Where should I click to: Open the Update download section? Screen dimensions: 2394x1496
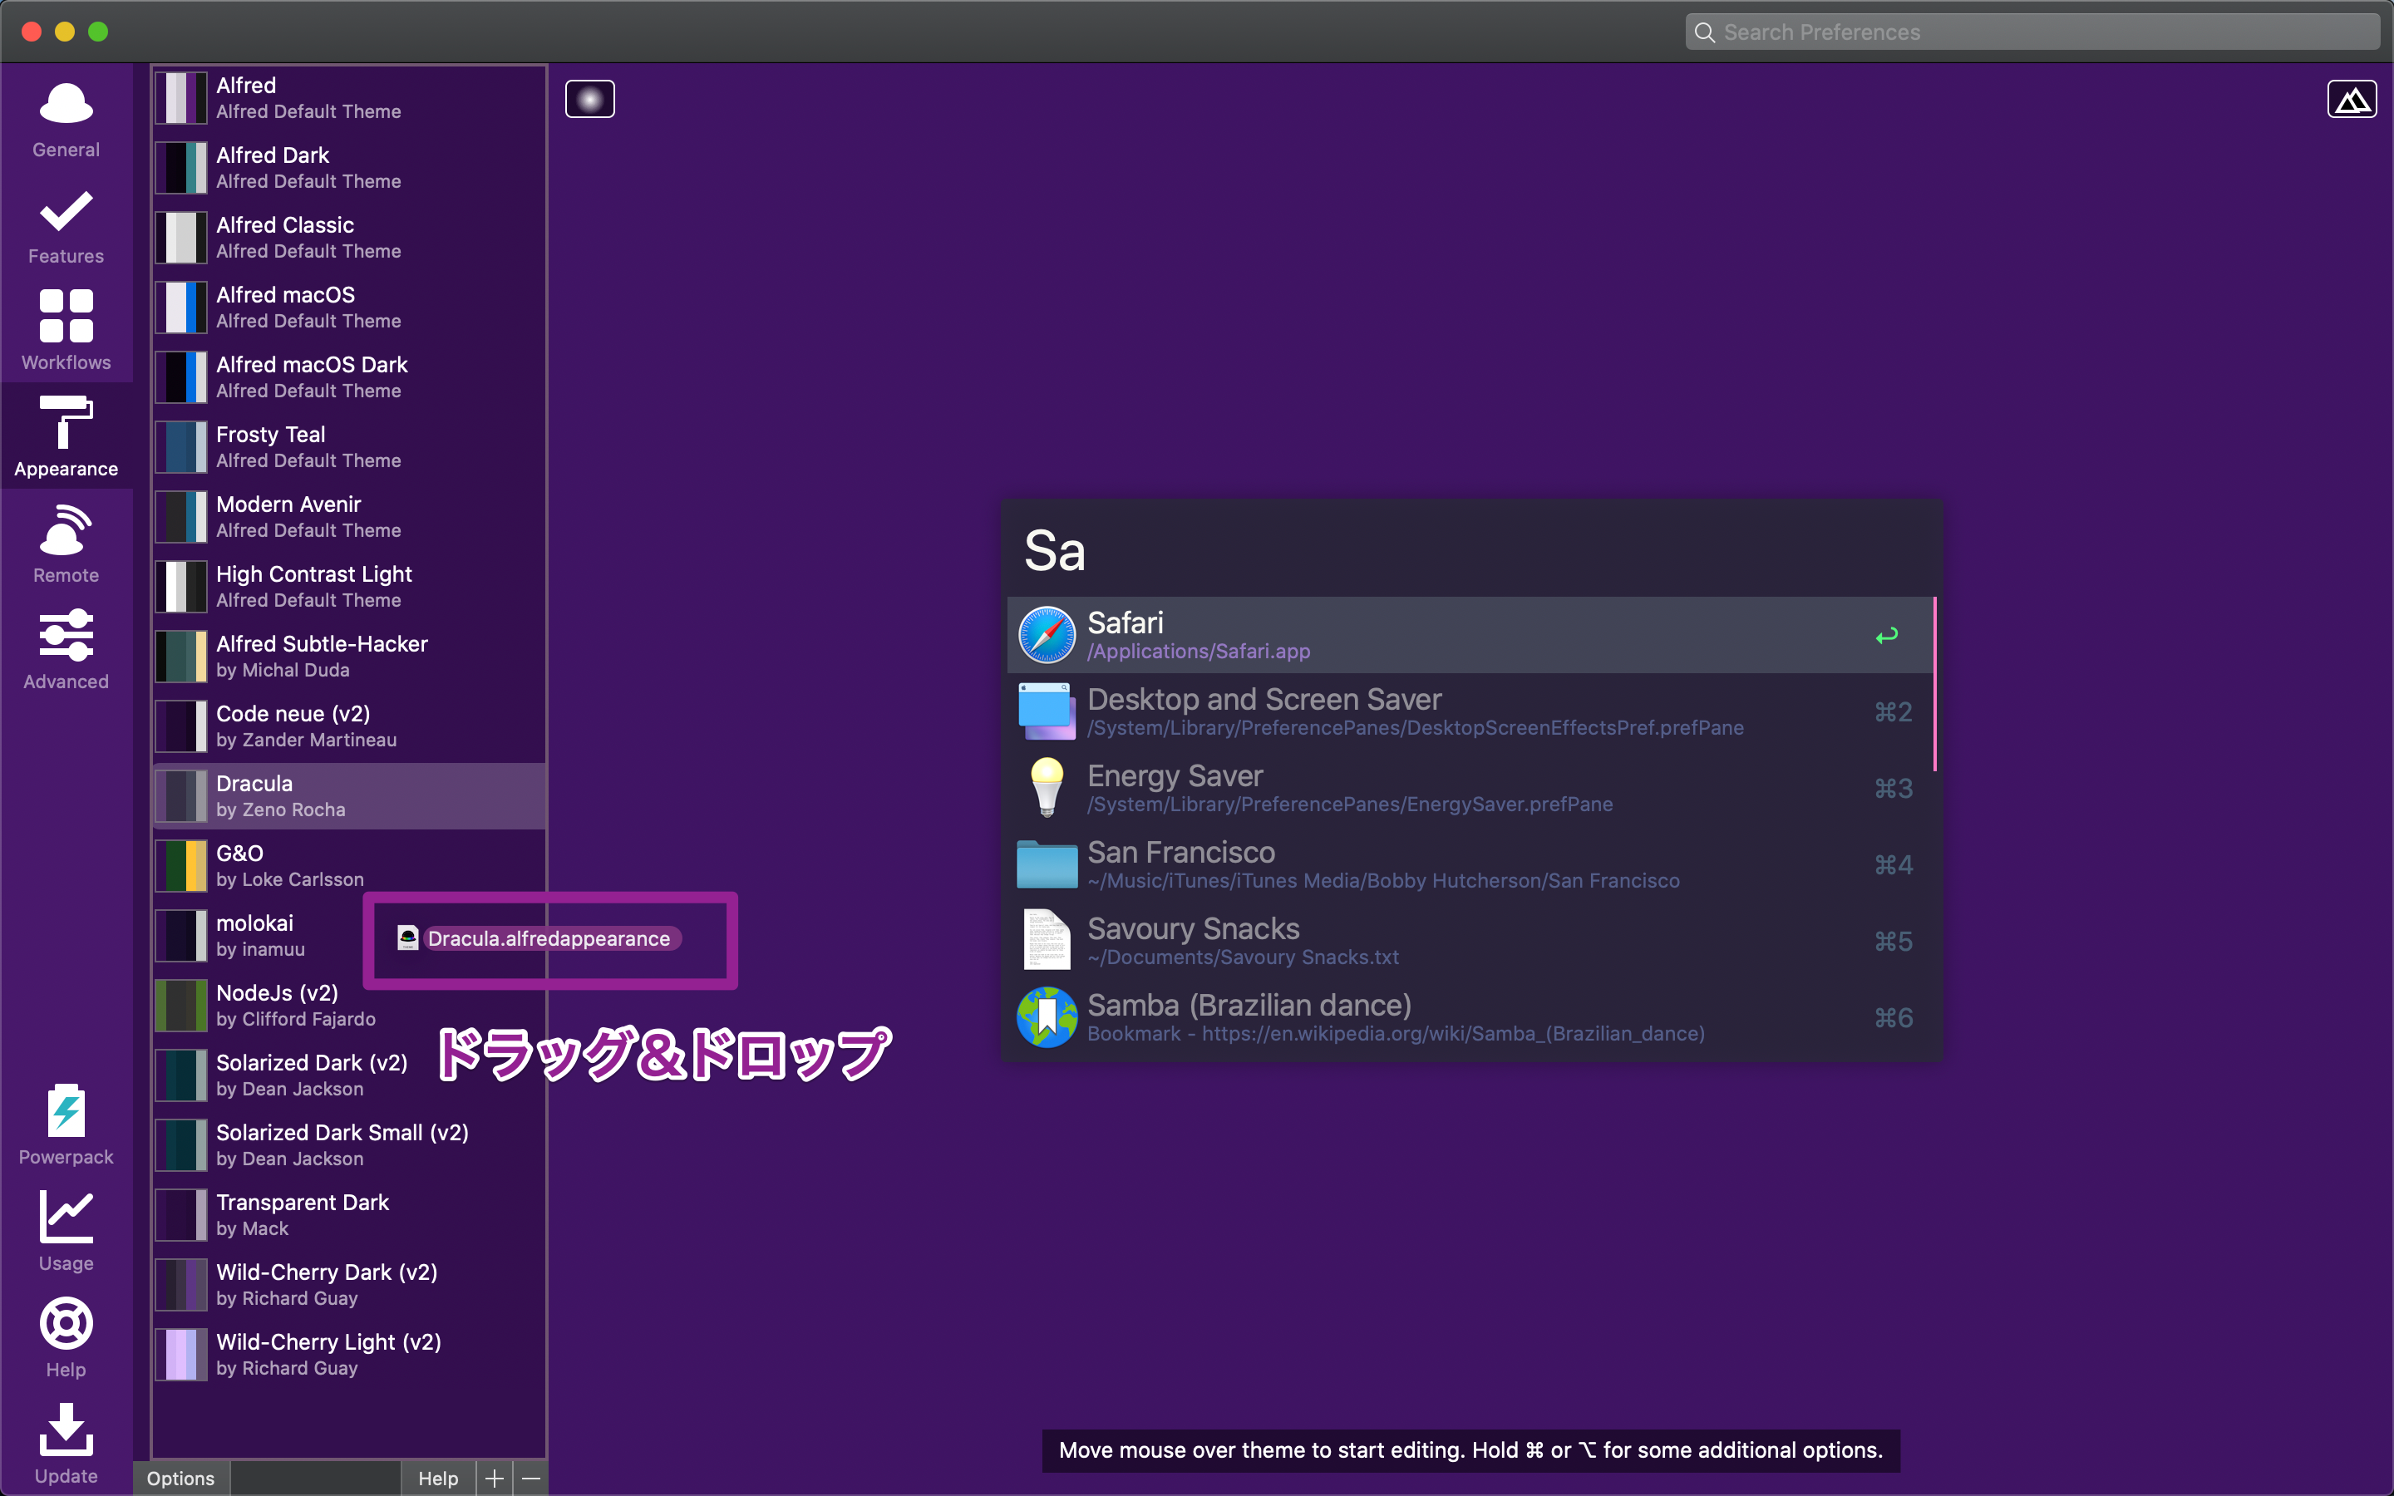point(66,1444)
